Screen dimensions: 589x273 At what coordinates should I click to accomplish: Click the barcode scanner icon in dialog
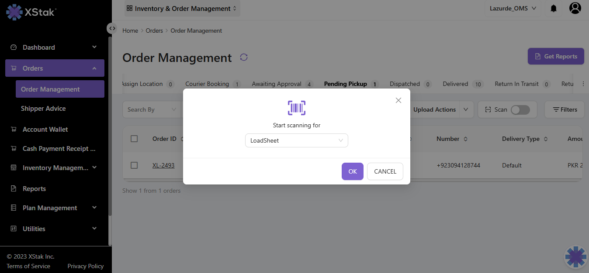point(296,108)
